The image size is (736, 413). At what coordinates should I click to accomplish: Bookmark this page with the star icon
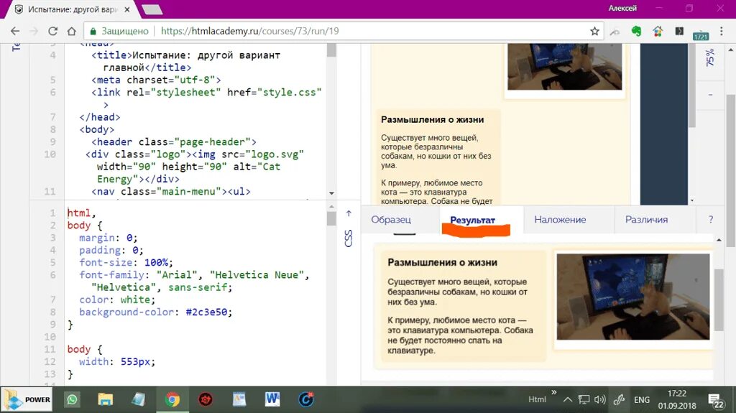coord(594,31)
